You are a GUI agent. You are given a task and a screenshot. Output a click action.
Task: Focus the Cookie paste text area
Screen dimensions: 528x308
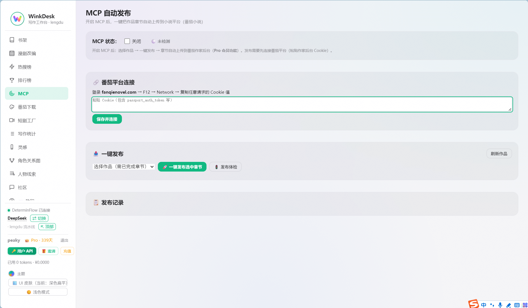(x=302, y=104)
